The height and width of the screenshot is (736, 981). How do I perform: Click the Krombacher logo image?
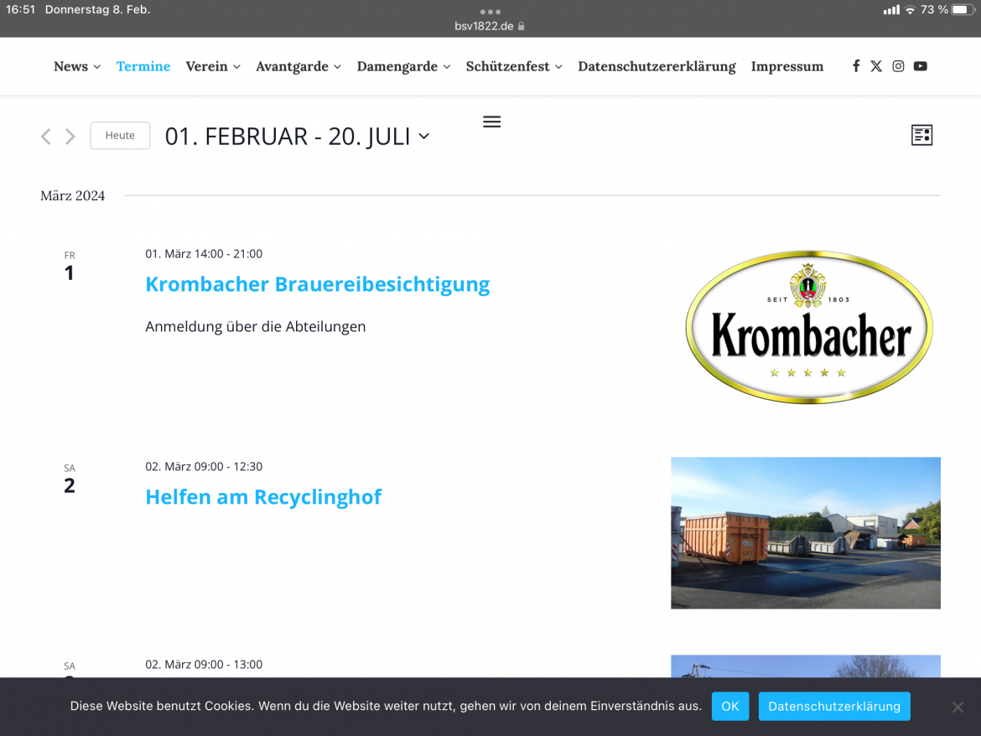click(808, 327)
